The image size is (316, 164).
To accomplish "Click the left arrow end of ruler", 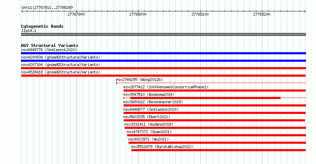I will pos(22,11).
